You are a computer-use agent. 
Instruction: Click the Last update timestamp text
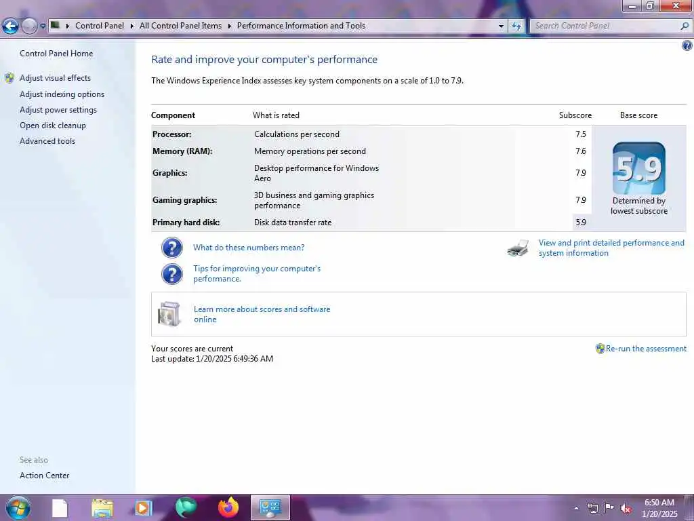[212, 358]
